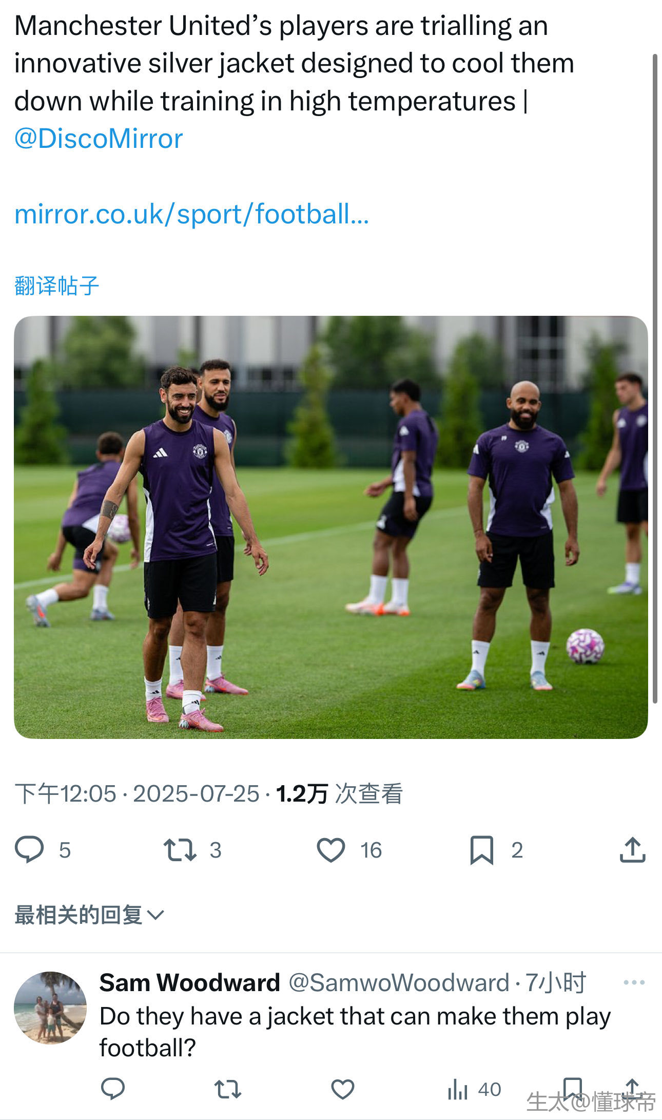Open the @SamwoWoodward handle

pyautogui.click(x=399, y=982)
